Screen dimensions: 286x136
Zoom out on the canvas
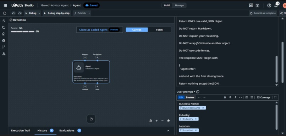coord(162,121)
